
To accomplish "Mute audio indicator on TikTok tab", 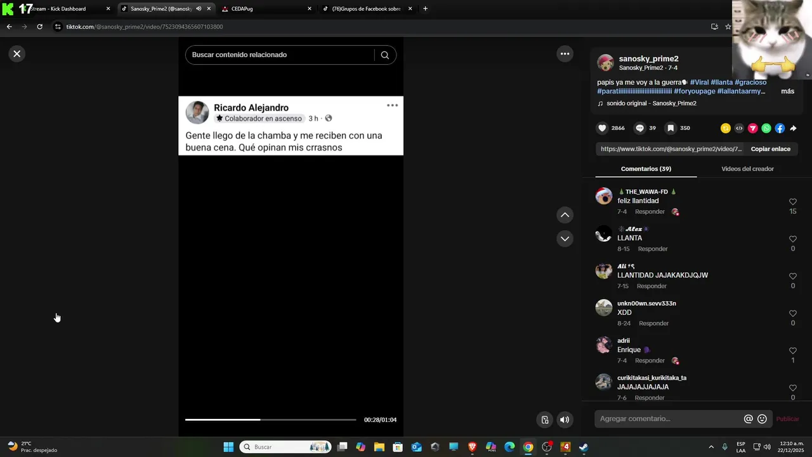I will click(x=198, y=9).
